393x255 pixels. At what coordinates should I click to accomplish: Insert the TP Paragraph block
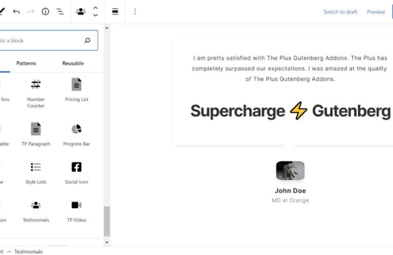click(36, 135)
